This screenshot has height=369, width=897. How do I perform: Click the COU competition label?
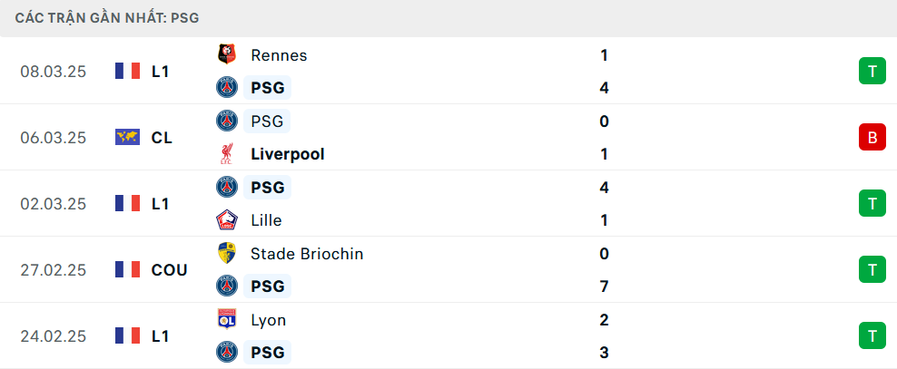point(169,269)
